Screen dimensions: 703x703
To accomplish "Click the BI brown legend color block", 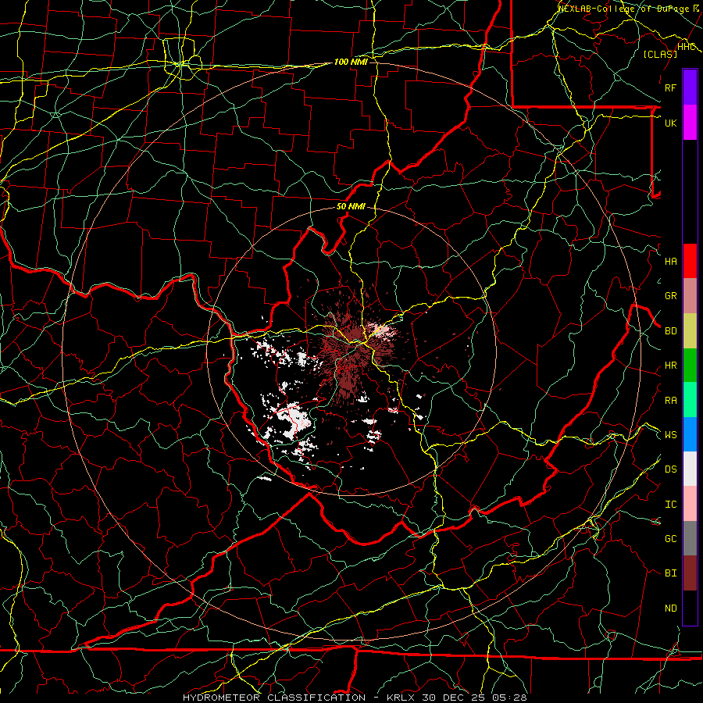I will [690, 573].
